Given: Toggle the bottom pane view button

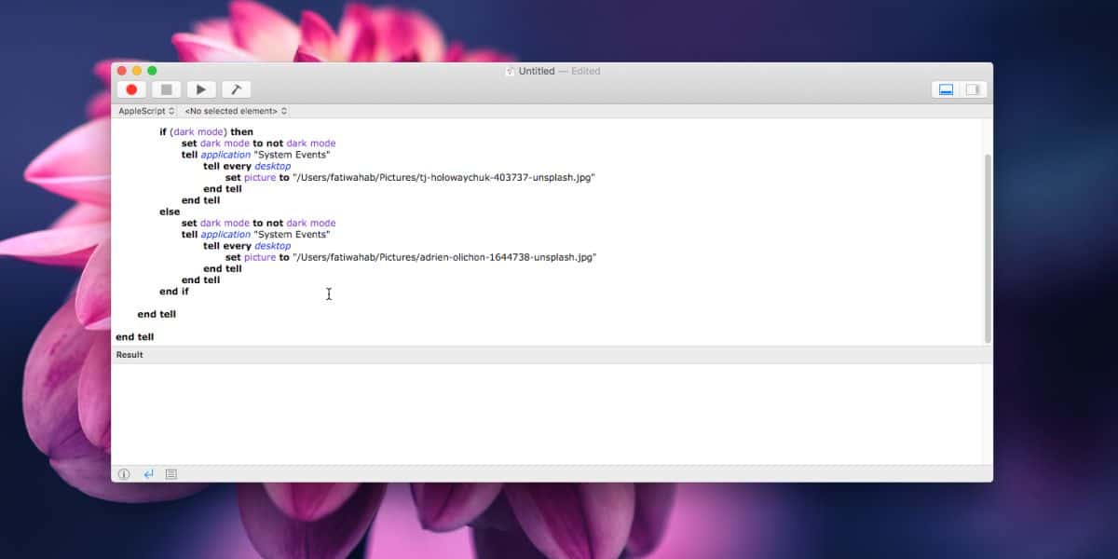Looking at the screenshot, I should point(946,89).
